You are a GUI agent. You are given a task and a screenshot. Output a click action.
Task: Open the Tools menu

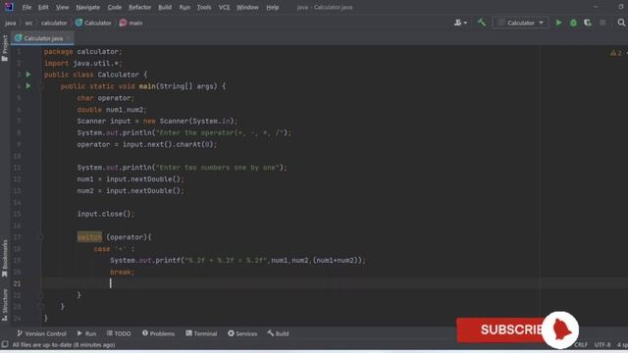pos(204,7)
